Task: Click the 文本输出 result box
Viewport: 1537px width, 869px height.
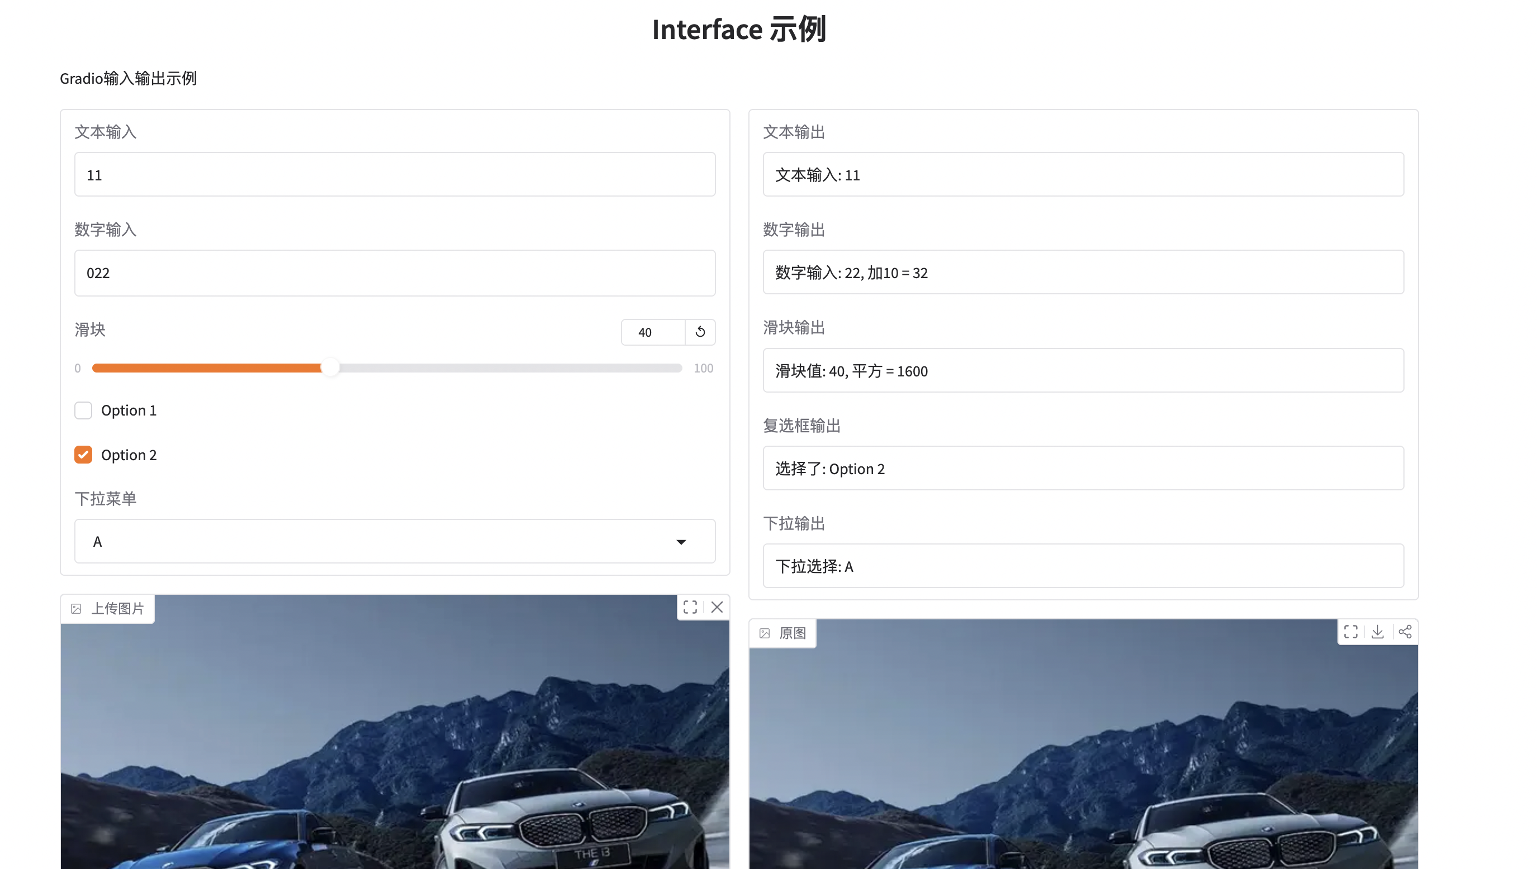Action: coord(1083,174)
